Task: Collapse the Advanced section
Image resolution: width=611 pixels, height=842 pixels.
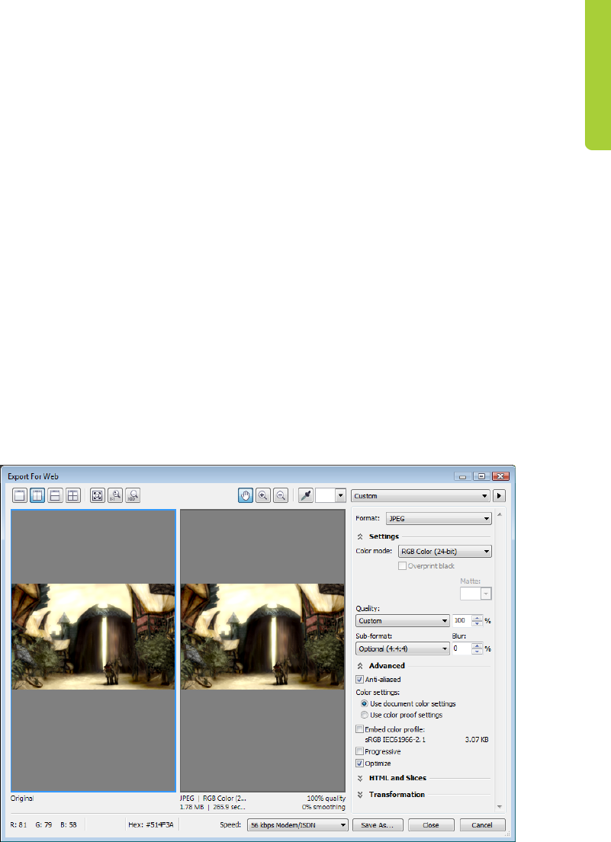Action: 360,666
